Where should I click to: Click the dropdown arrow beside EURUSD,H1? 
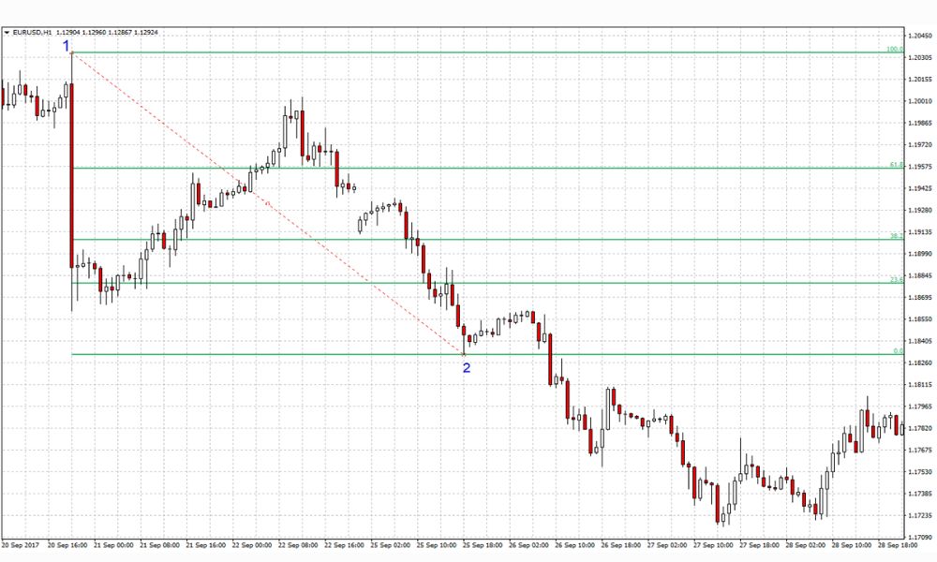pyautogui.click(x=7, y=32)
